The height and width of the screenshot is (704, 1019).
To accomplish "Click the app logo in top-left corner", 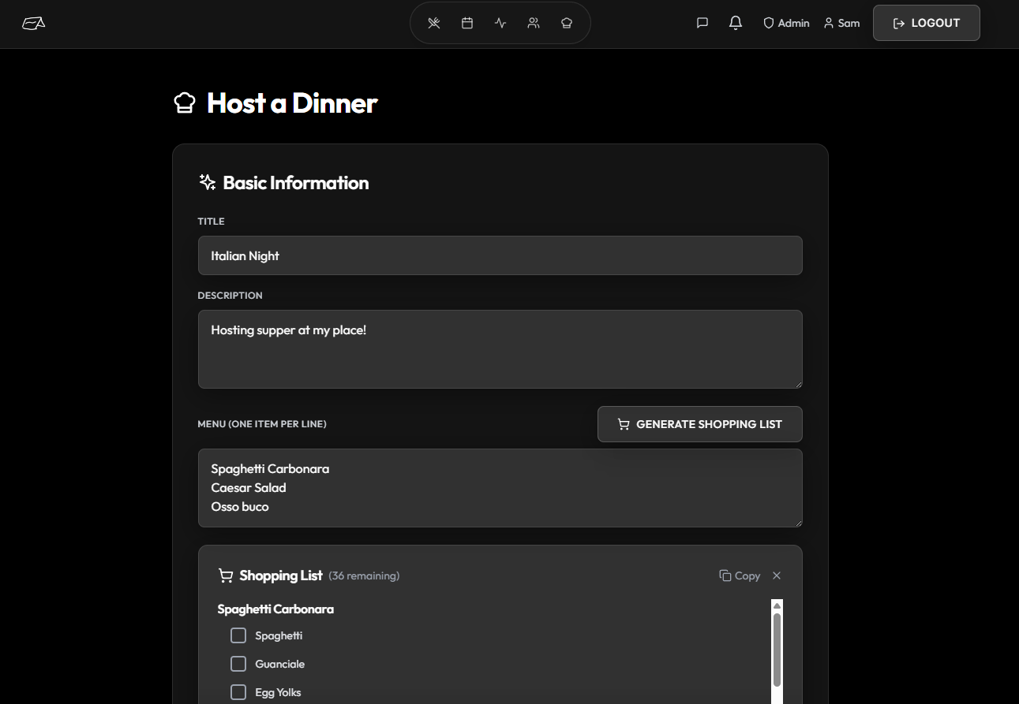I will (x=33, y=24).
